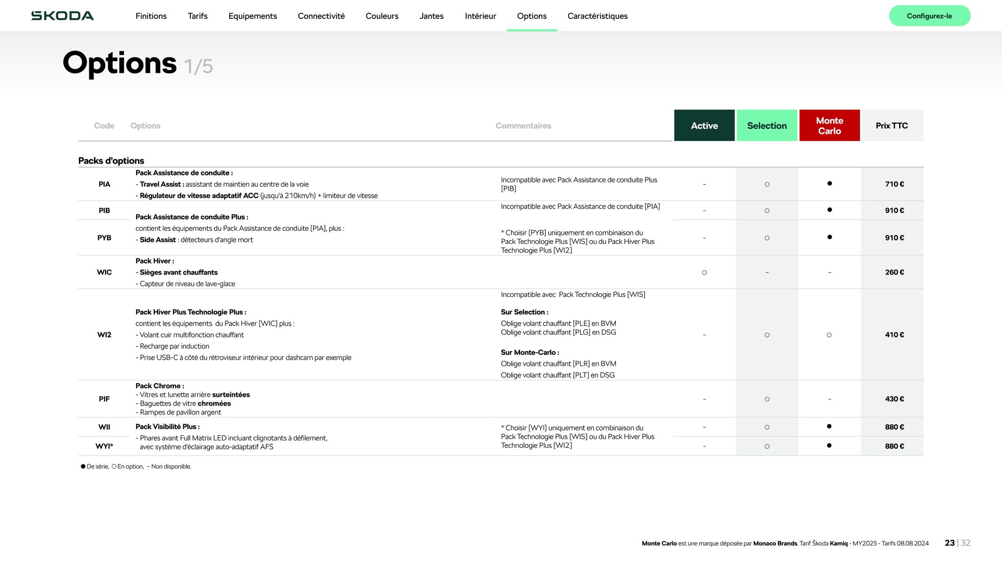This screenshot has height=564, width=1002.
Task: Click the Connectivité navigation tab
Action: click(321, 15)
